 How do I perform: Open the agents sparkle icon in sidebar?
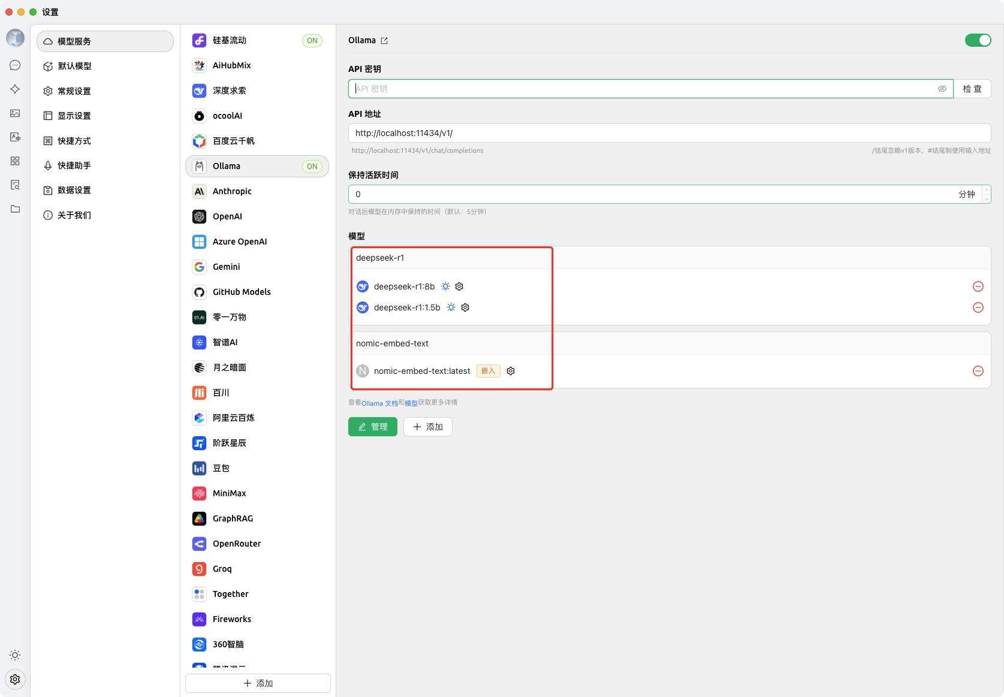tap(15, 89)
